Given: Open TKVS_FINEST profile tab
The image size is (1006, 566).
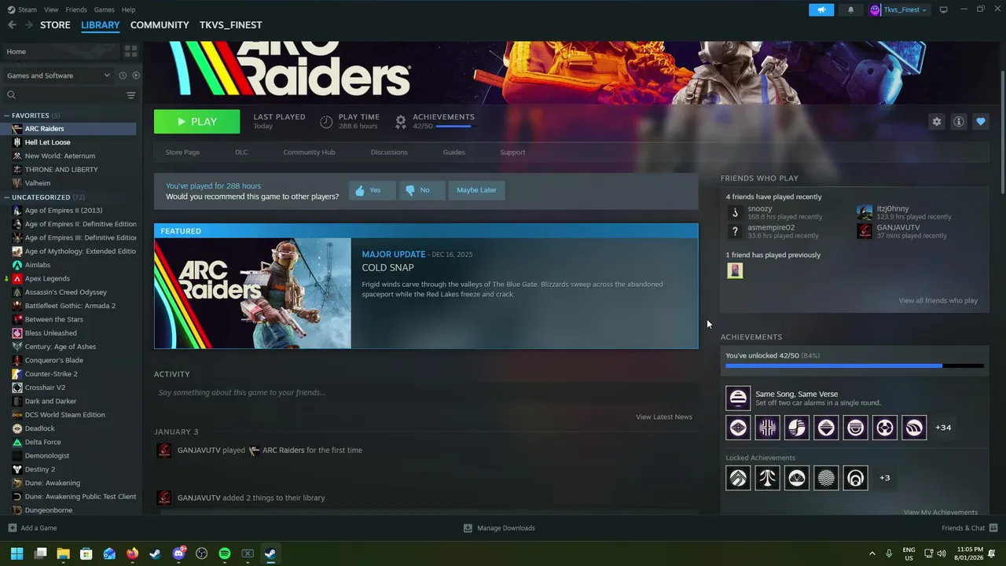Looking at the screenshot, I should point(230,25).
